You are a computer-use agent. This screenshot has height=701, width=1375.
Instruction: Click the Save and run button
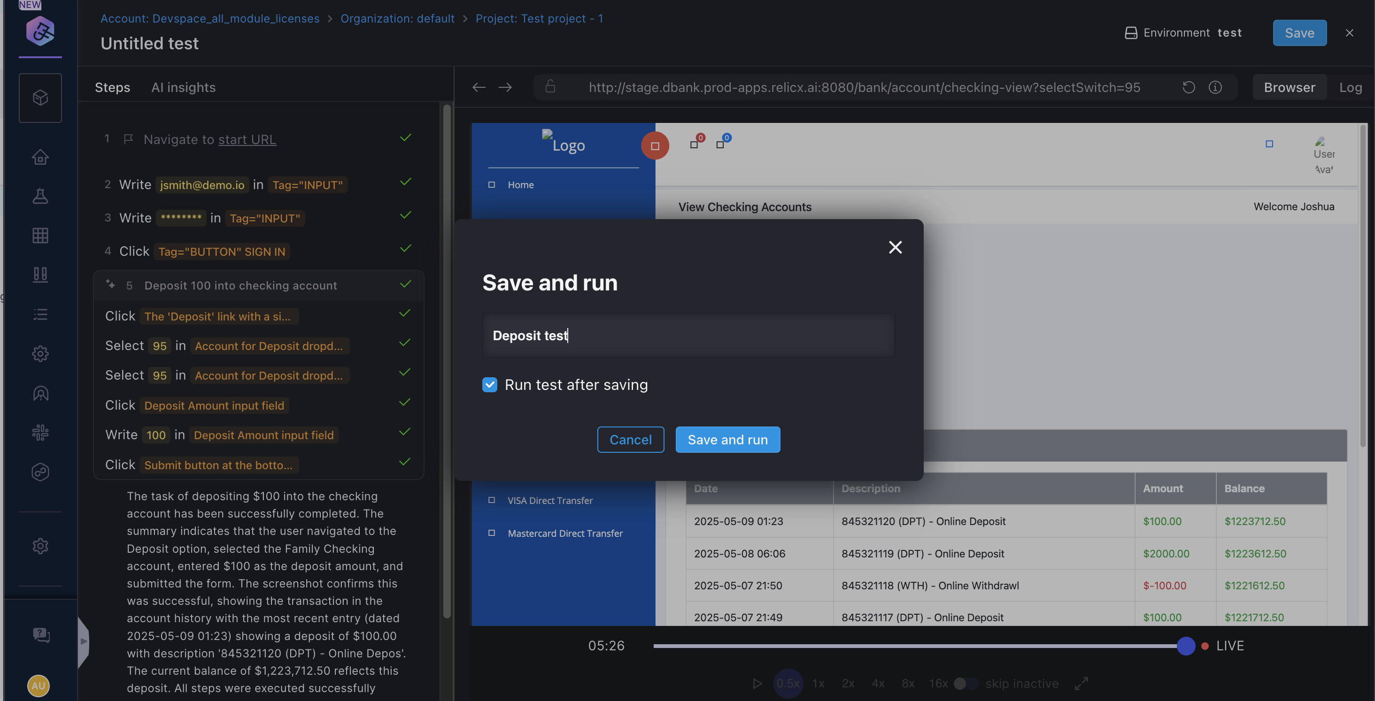point(727,440)
